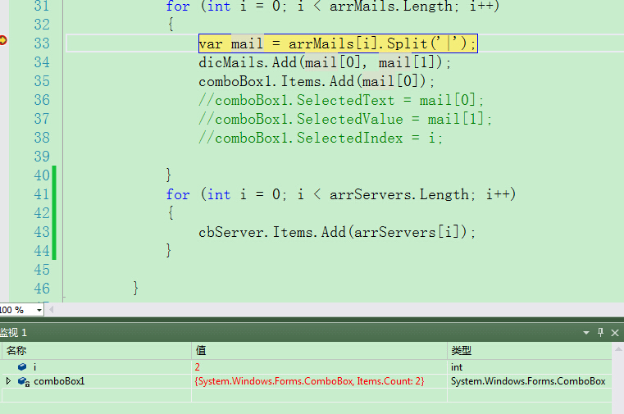Click the 值 column header
Viewport: 624px width, 414px height.
tap(319, 350)
